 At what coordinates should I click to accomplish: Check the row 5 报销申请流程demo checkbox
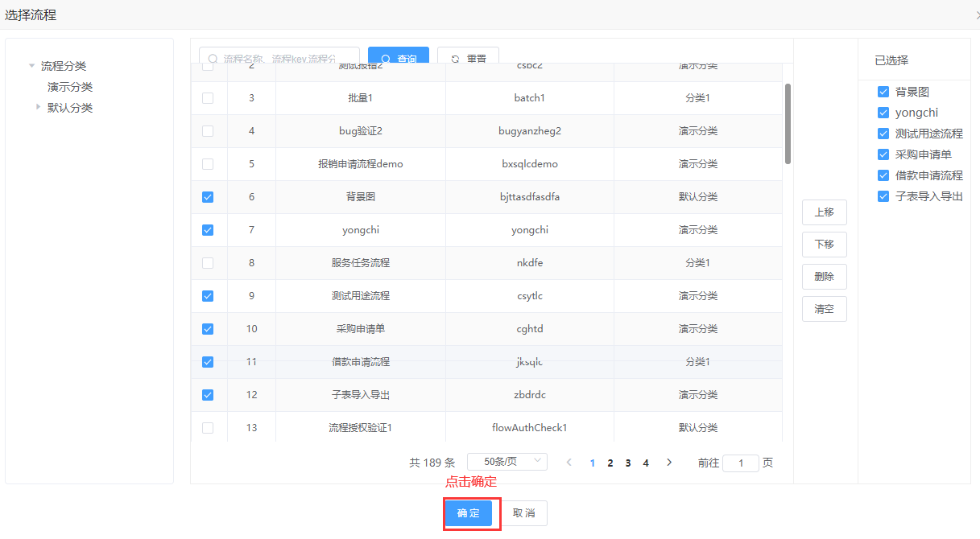pyautogui.click(x=208, y=164)
